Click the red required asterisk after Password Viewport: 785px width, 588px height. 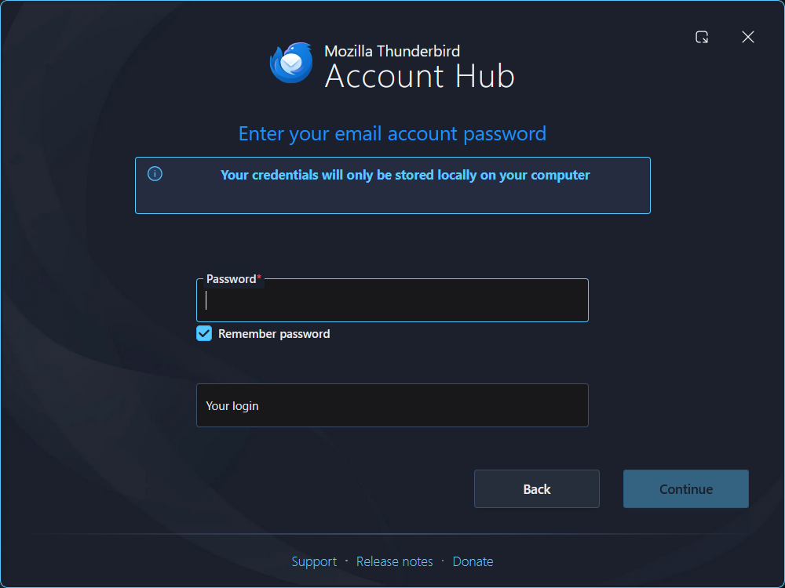(x=259, y=277)
